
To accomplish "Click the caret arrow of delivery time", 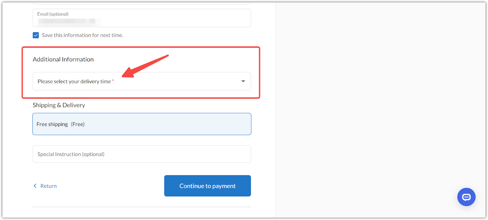I will click(x=243, y=81).
